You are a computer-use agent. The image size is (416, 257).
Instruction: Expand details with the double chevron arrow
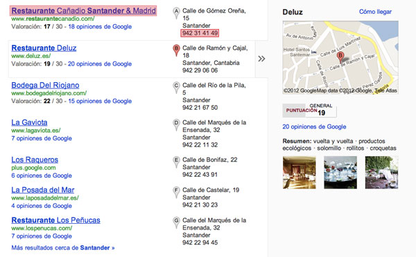point(261,59)
